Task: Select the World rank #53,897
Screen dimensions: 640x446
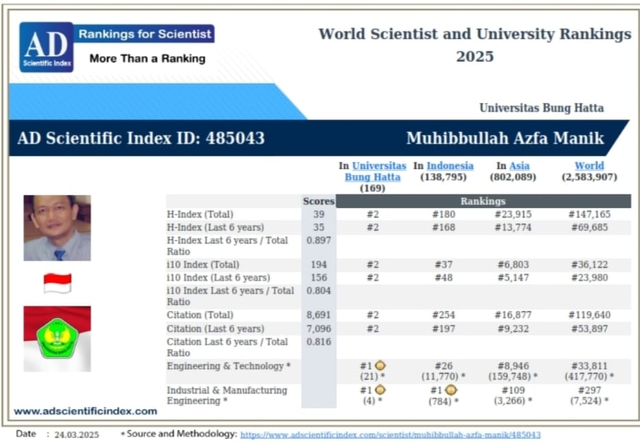Action: [589, 329]
